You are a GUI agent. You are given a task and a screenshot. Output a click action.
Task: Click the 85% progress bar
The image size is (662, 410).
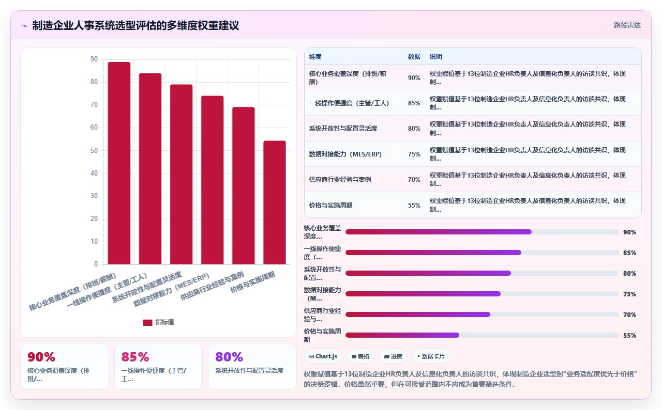tap(482, 253)
